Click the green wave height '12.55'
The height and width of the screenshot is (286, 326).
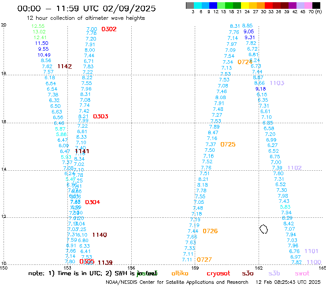(x=38, y=26)
